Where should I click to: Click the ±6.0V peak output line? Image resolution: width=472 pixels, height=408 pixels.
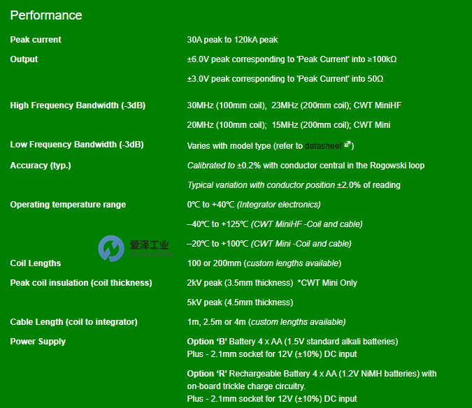point(292,59)
